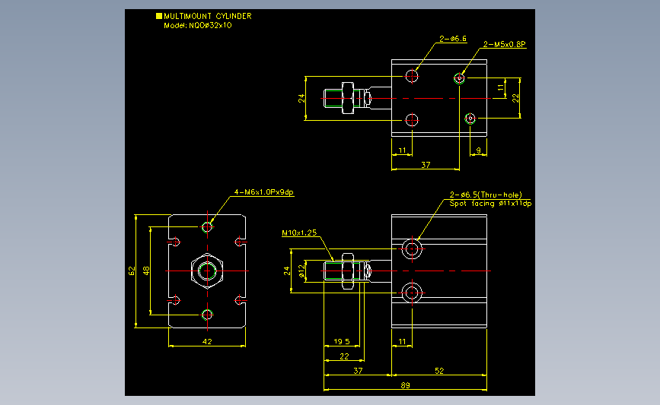Viewport: 660px width, 405px height.
Task: Select the Spot facing ⌀11x11dp annotation
Action: 490,204
